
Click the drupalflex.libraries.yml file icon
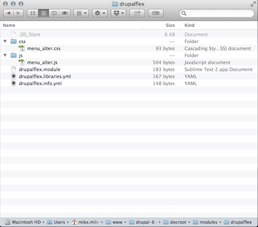click(x=14, y=76)
